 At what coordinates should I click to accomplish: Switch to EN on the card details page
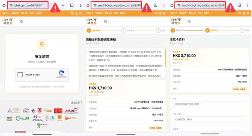click(x=240, y=13)
